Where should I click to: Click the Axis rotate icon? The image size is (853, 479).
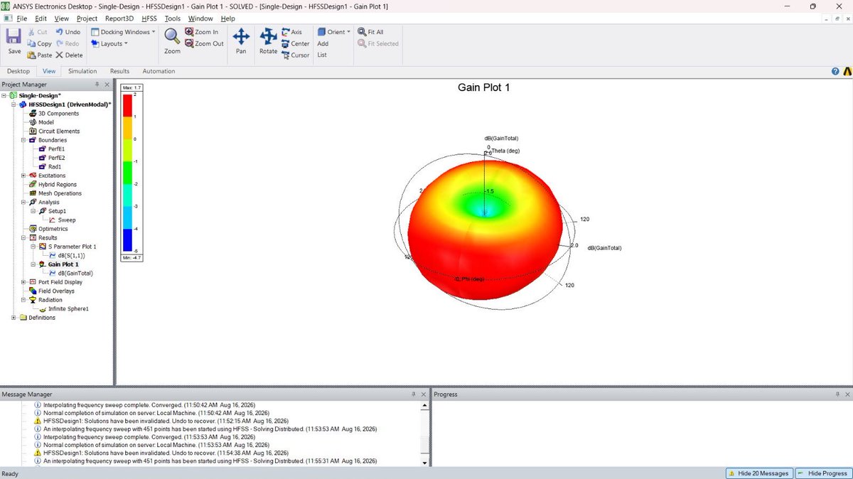pos(286,32)
